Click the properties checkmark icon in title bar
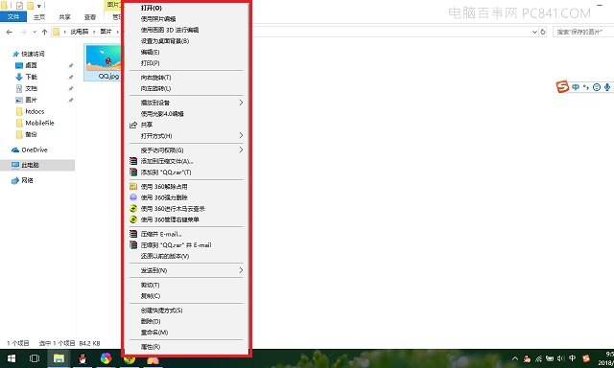The image size is (614, 368). [x=19, y=6]
